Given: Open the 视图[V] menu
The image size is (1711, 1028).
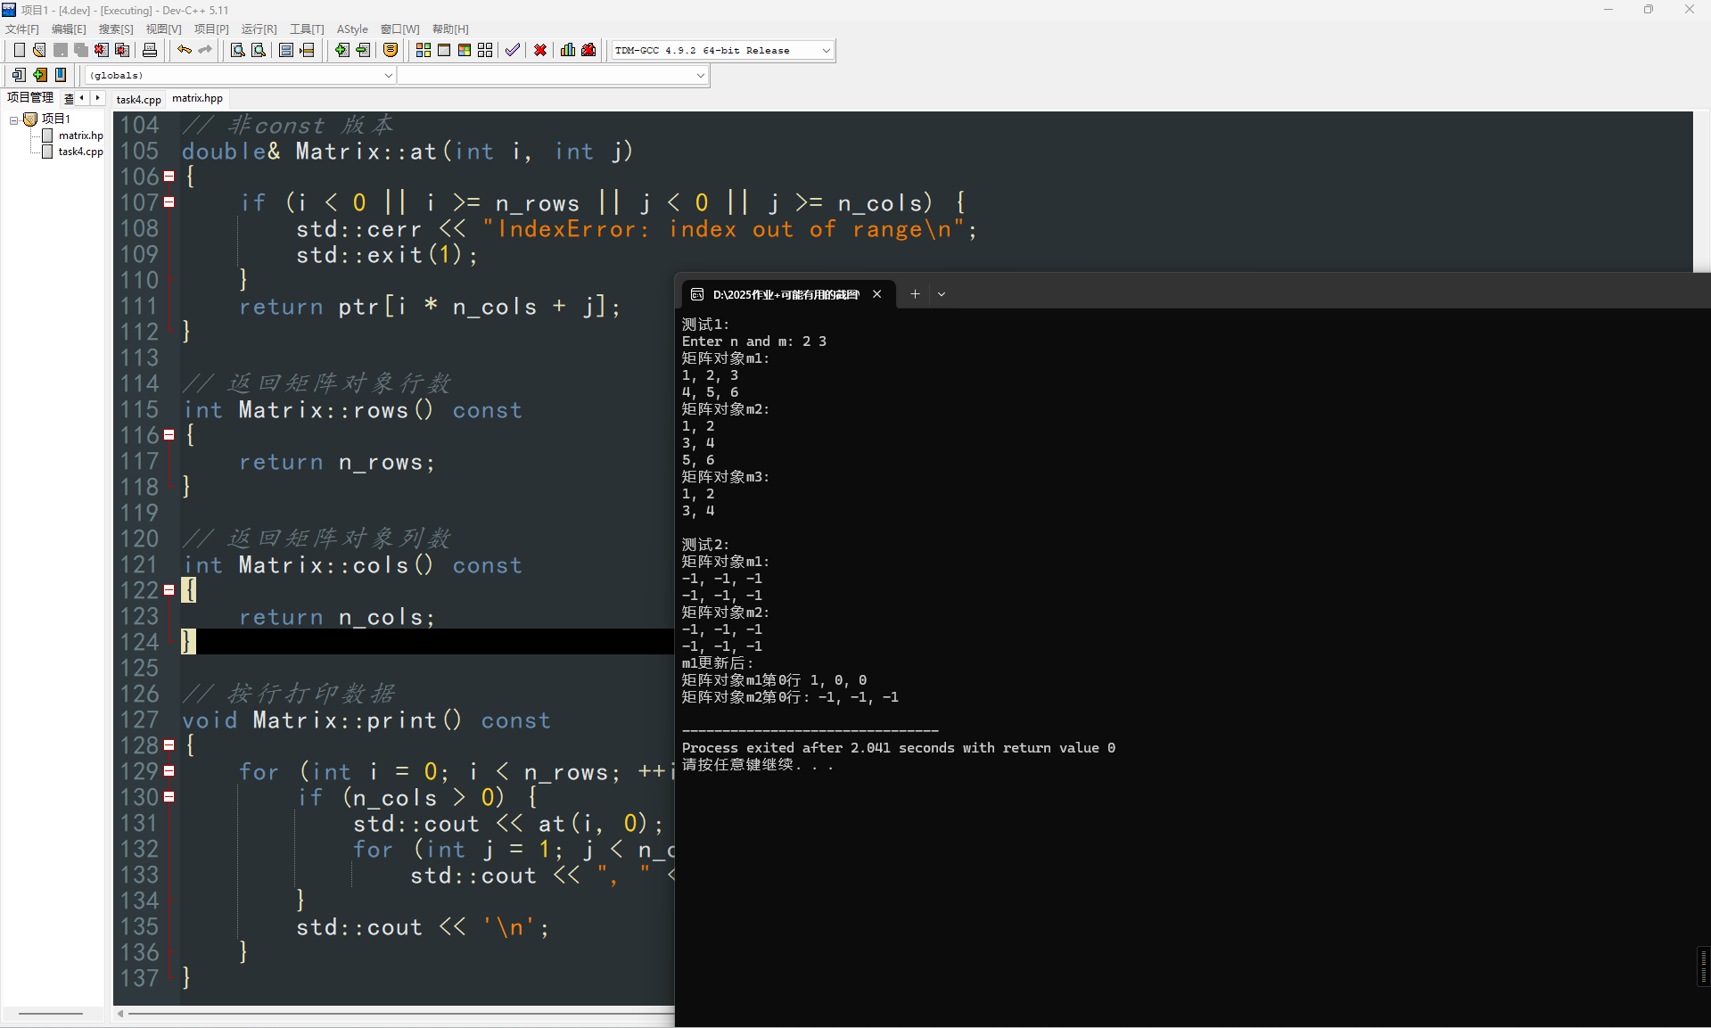Looking at the screenshot, I should (x=163, y=29).
